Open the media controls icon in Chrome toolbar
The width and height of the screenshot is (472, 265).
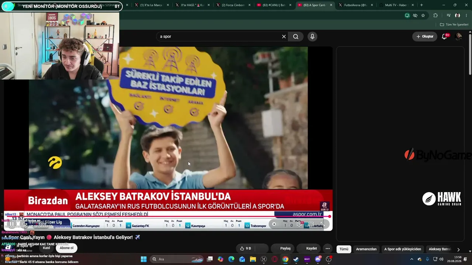pyautogui.click(x=448, y=15)
